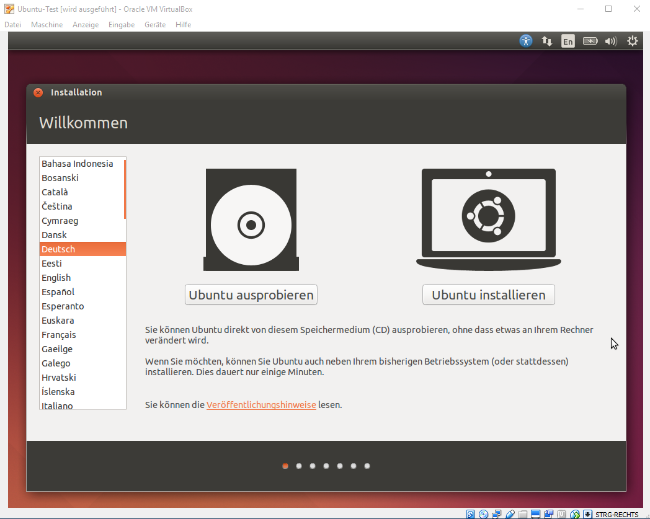This screenshot has width=650, height=519.
Task: Open the Anzeige menu
Action: (x=86, y=25)
